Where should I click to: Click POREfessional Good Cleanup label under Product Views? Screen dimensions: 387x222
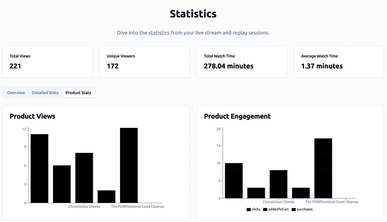137,207
